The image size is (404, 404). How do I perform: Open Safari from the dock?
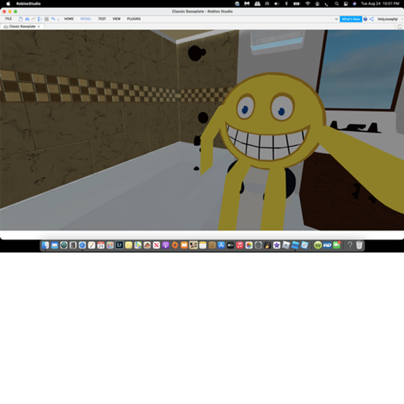pyautogui.click(x=82, y=245)
